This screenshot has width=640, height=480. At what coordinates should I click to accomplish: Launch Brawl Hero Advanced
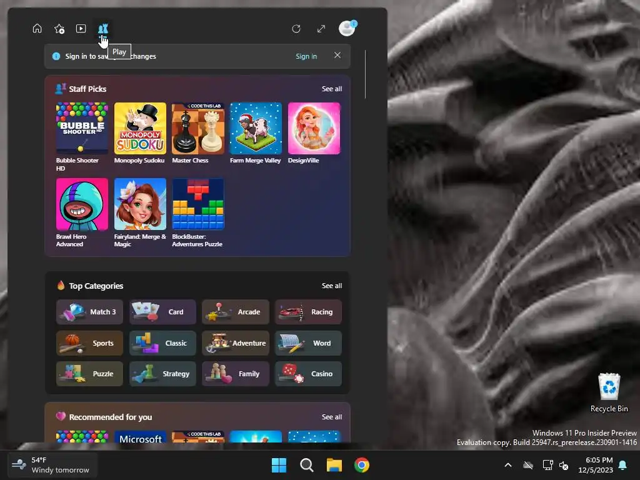pyautogui.click(x=82, y=212)
